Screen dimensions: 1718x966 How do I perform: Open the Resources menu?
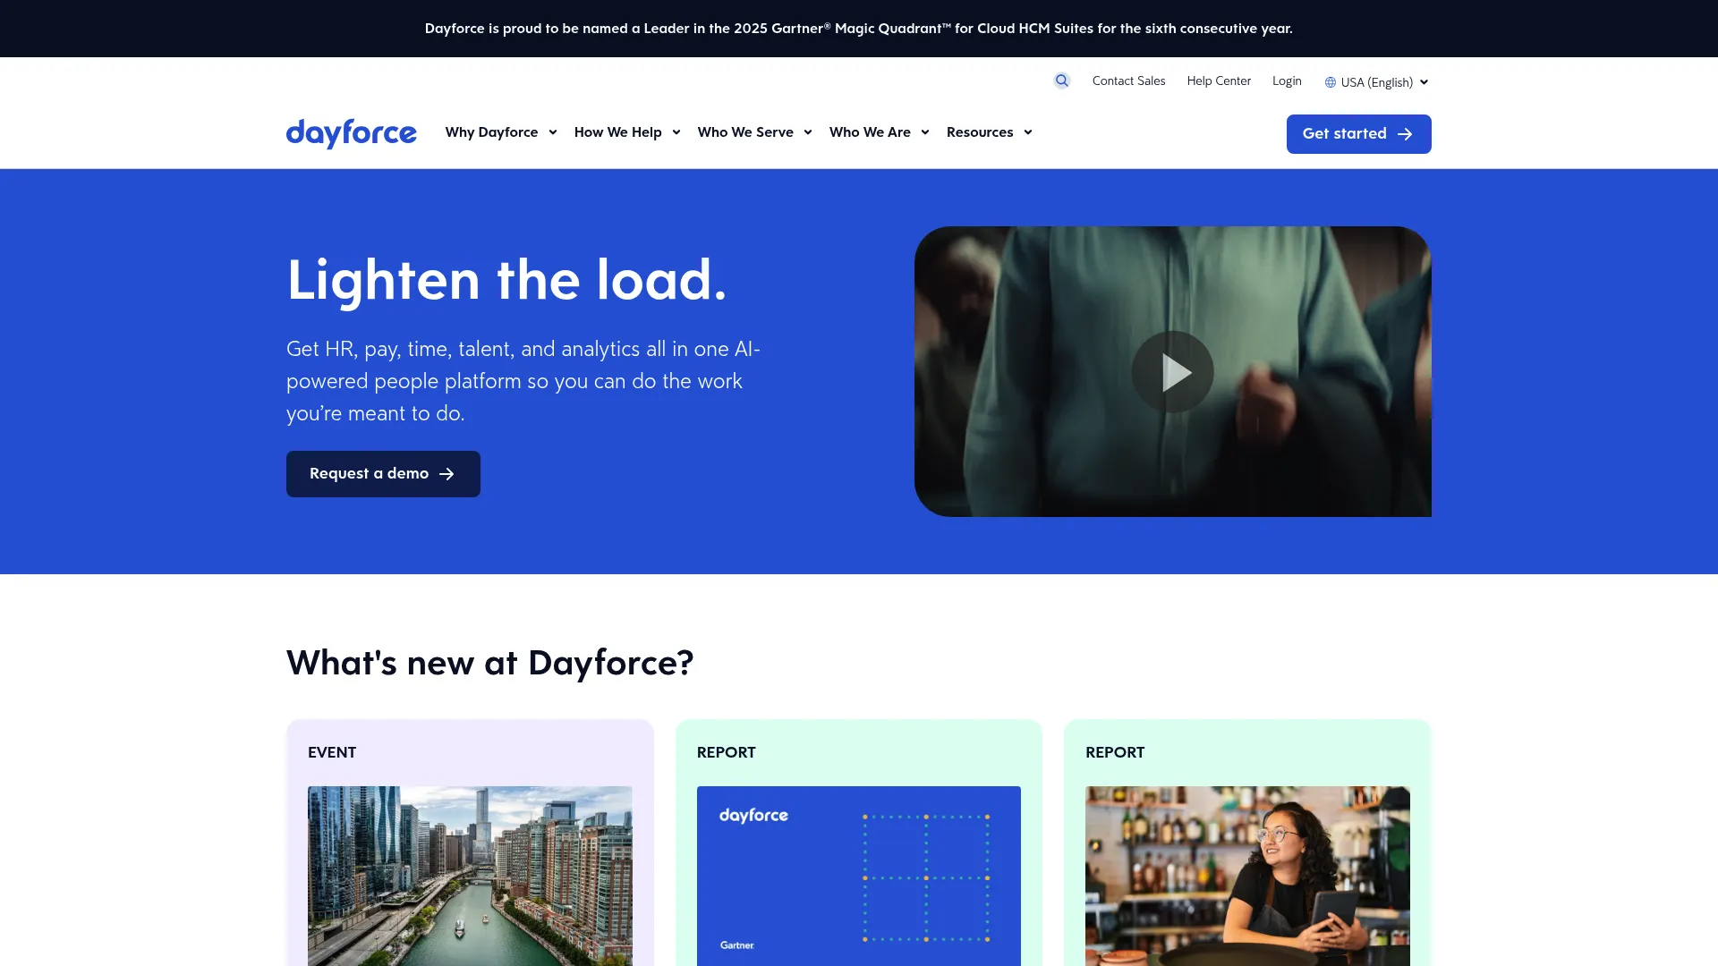click(990, 132)
